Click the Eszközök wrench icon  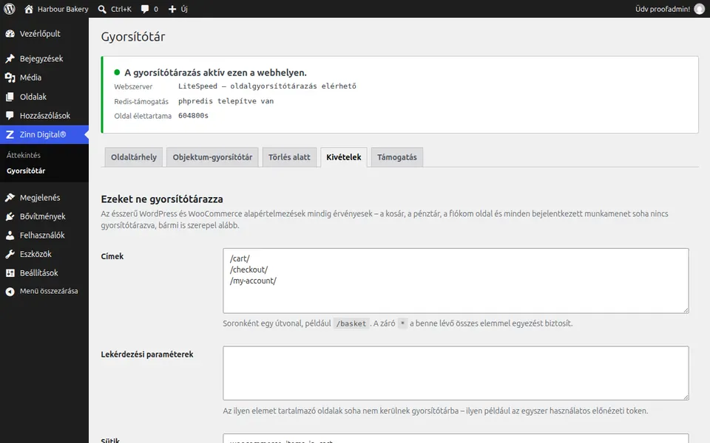[x=10, y=254]
